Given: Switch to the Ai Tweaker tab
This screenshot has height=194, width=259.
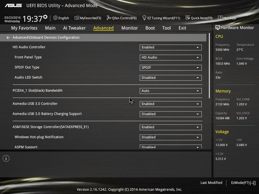Looking at the screenshot, I should pyautogui.click(x=74, y=28).
